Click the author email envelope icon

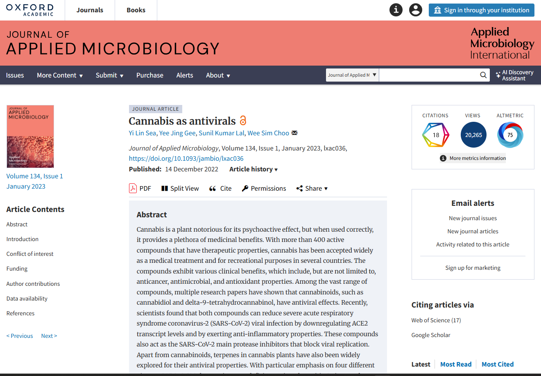294,133
